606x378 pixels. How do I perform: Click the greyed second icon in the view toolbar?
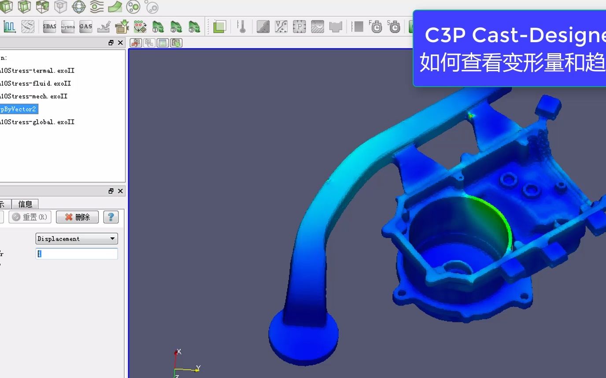[x=149, y=43]
